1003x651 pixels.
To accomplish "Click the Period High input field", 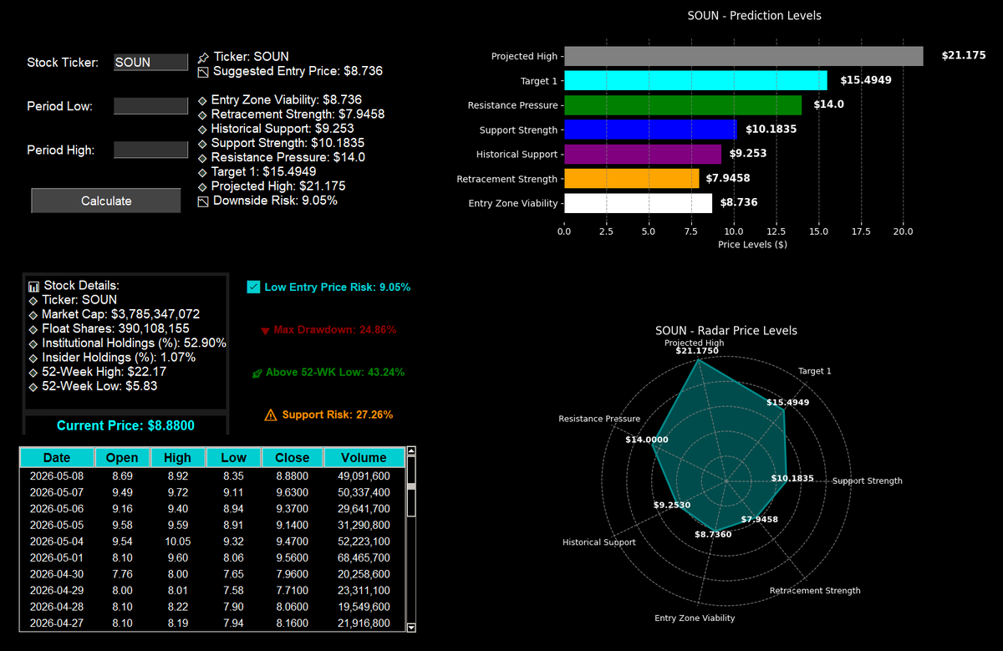I will pos(150,150).
